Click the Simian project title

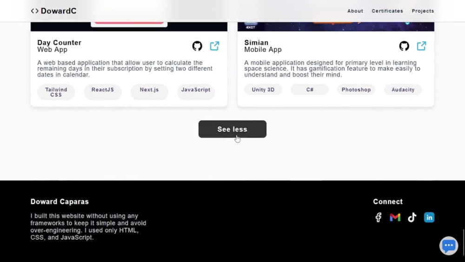coord(256,43)
